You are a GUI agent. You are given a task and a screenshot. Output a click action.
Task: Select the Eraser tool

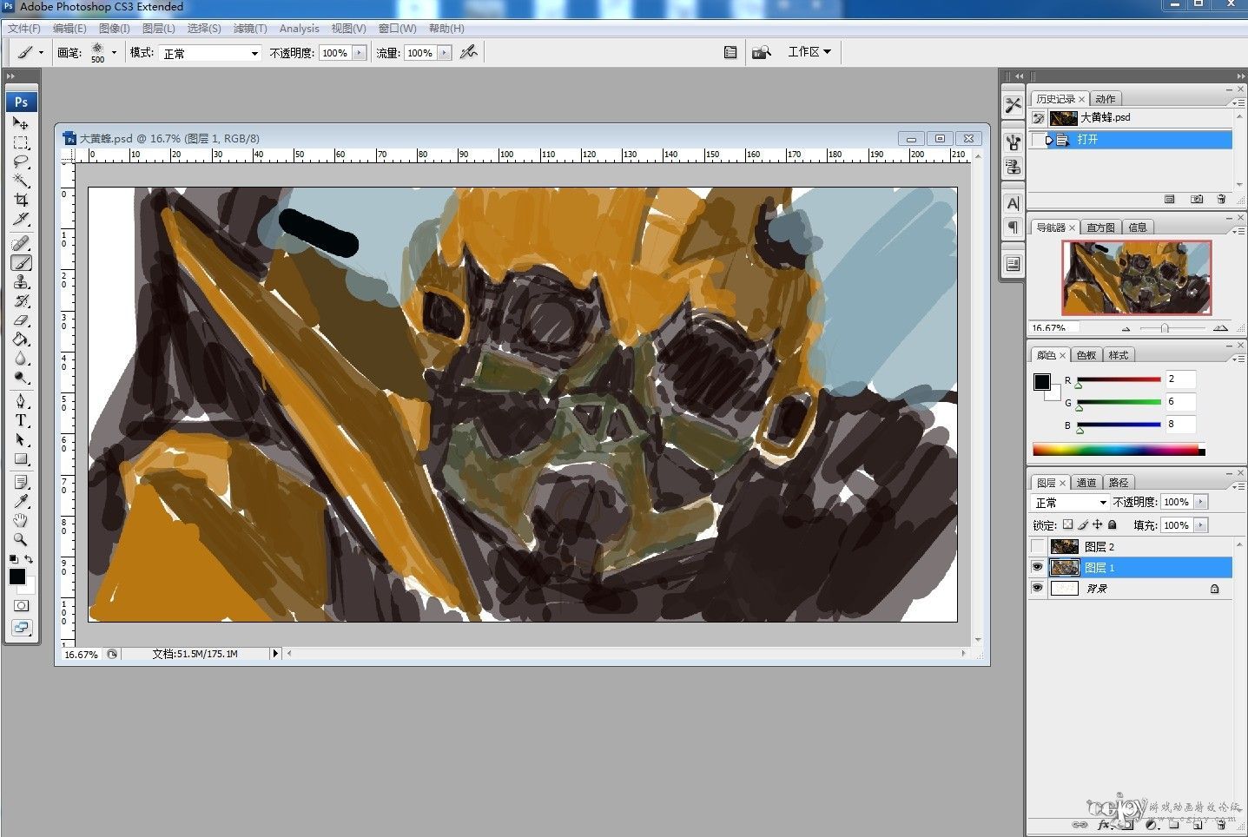coord(21,320)
